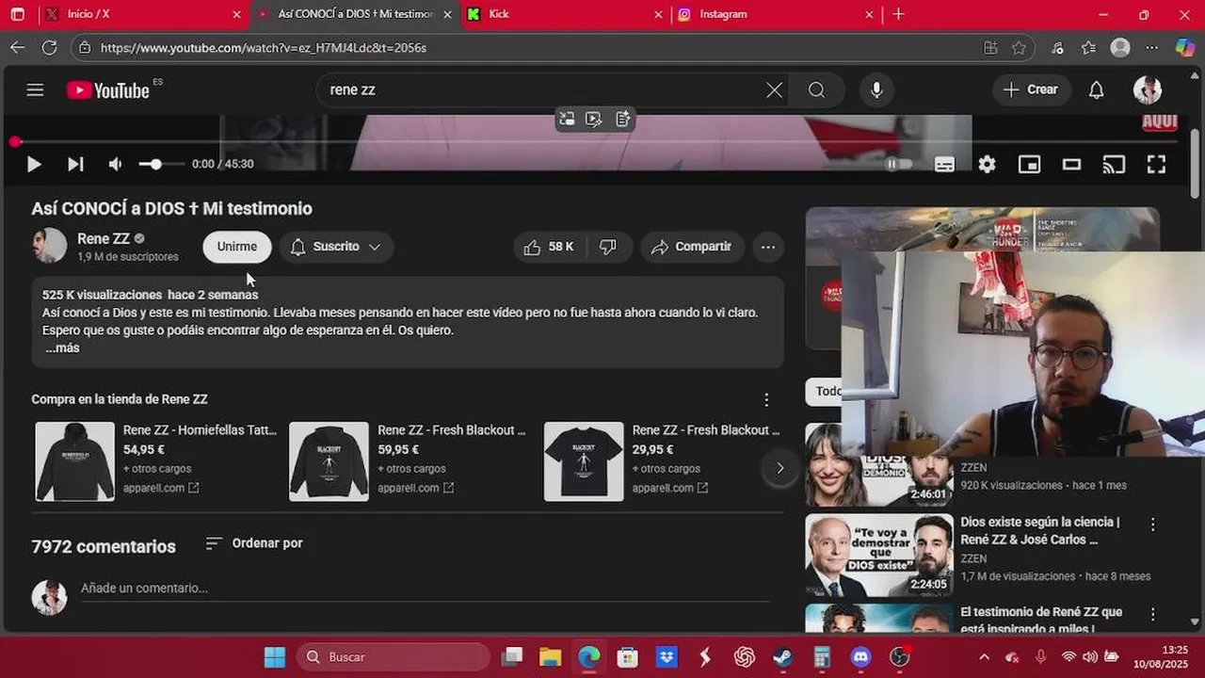Run search with the magnifier button

pos(816,89)
